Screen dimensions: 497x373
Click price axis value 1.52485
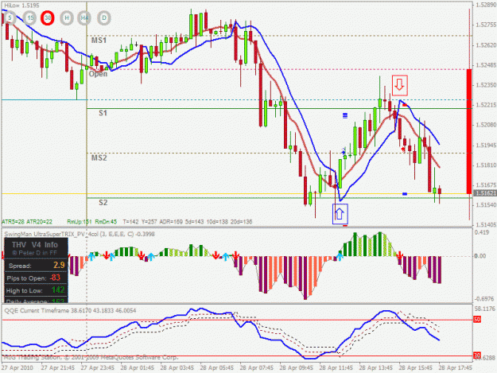coord(486,65)
